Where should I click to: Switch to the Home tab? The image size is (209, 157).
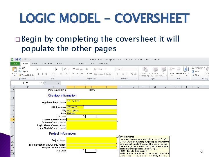(25, 64)
